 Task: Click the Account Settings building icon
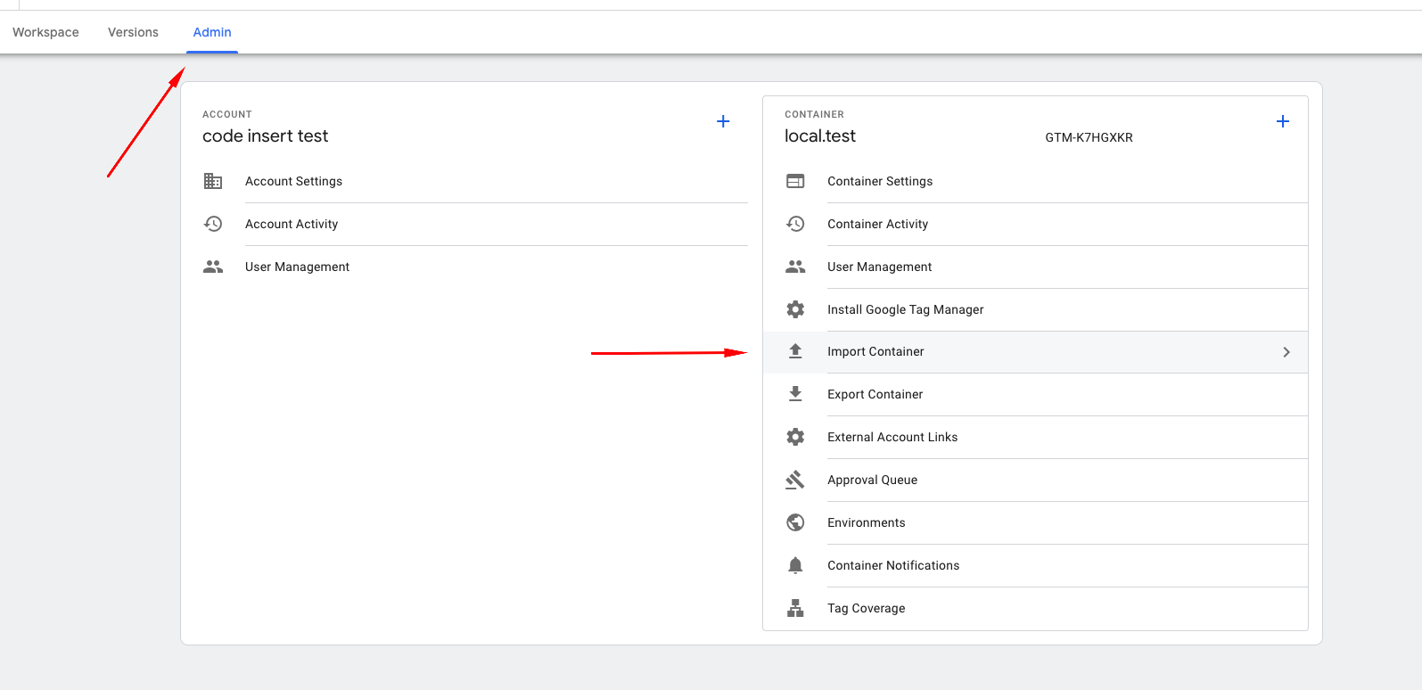coord(213,181)
